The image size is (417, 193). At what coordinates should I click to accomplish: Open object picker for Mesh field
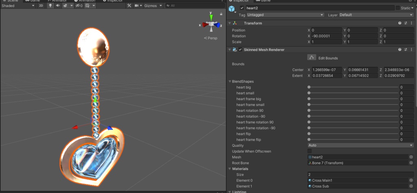pos(411,157)
